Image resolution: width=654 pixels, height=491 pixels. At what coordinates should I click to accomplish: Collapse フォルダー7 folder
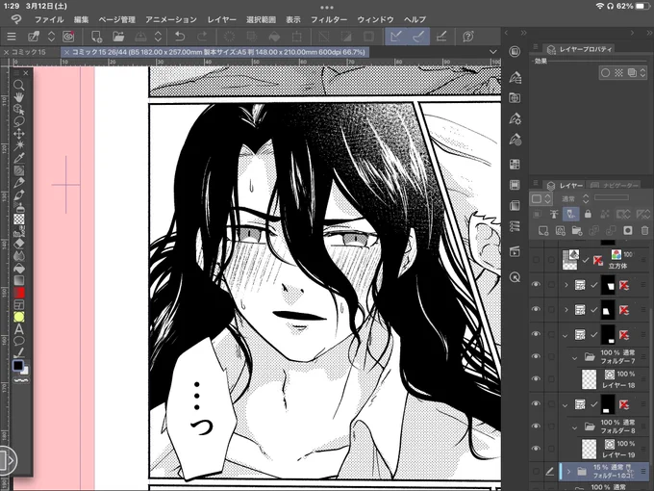[x=574, y=357]
